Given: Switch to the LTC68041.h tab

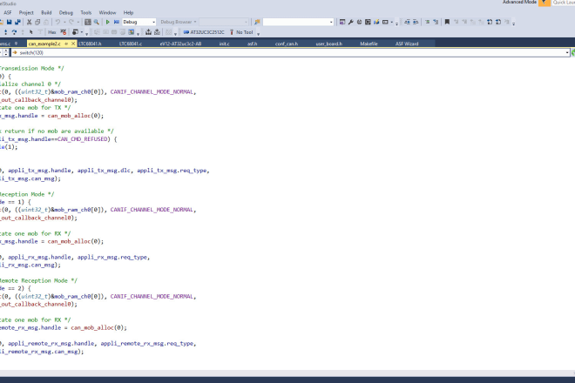Looking at the screenshot, I should pyautogui.click(x=90, y=44).
